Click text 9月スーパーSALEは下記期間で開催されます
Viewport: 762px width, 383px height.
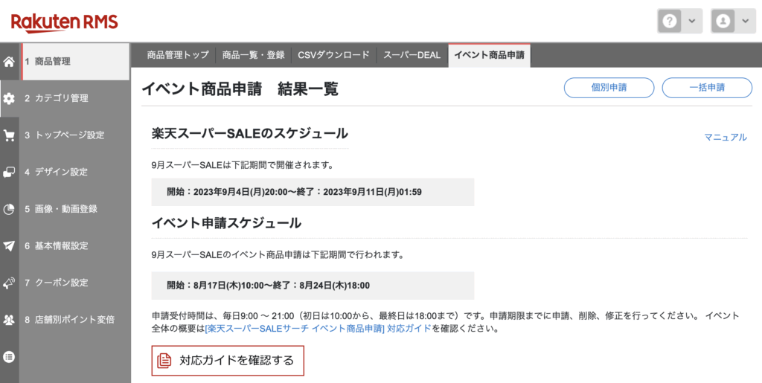243,165
